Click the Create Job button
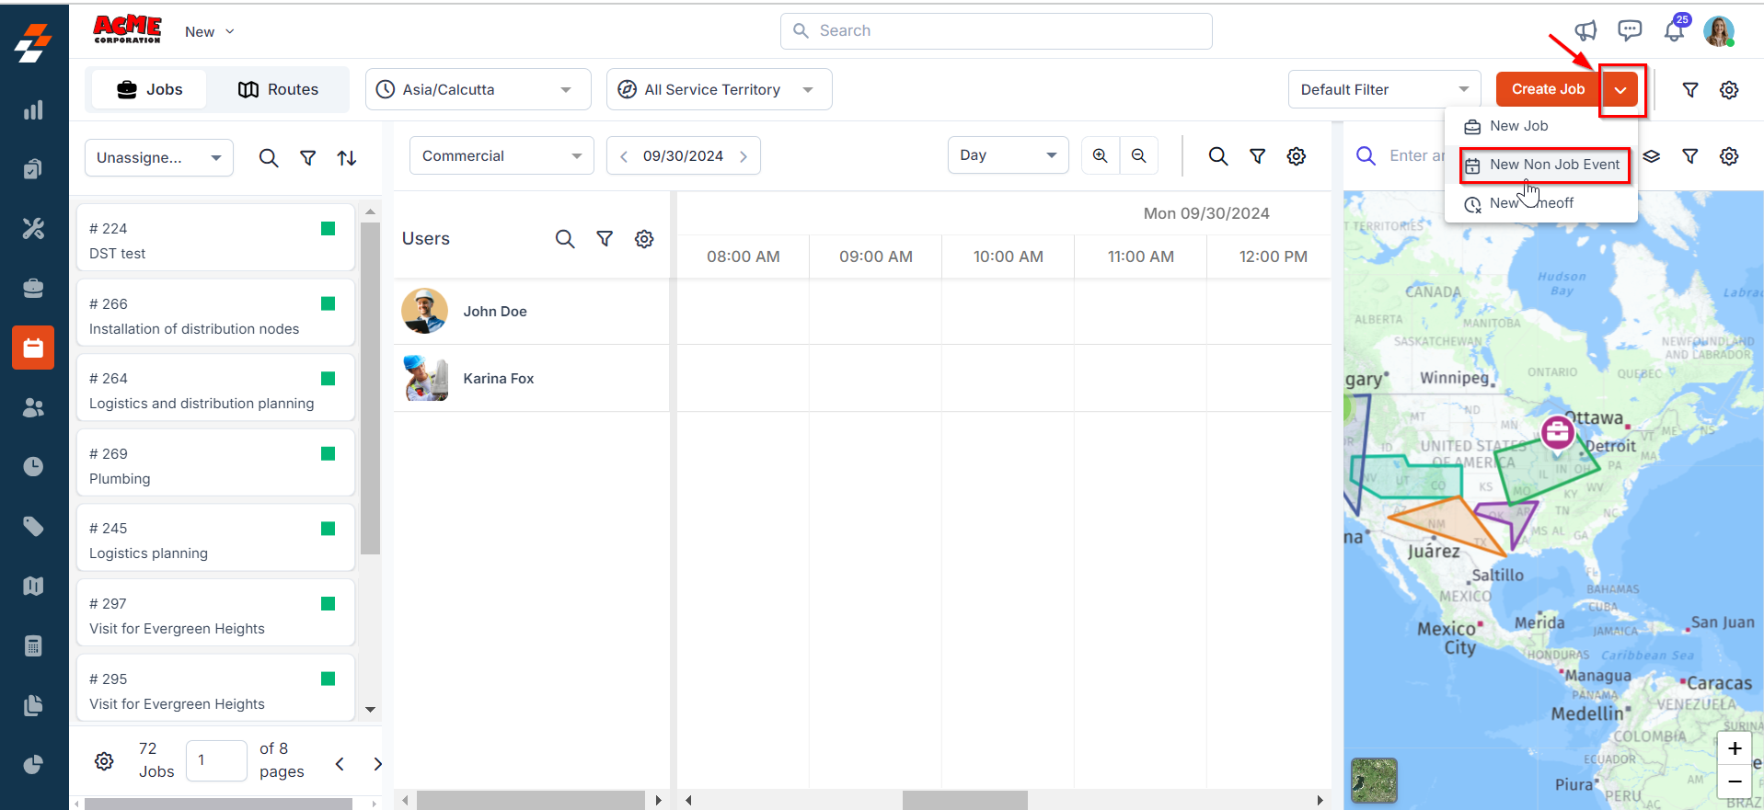Image resolution: width=1764 pixels, height=810 pixels. click(1548, 89)
